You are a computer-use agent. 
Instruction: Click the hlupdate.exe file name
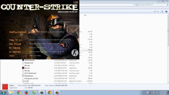pyautogui.click(x=29, y=76)
